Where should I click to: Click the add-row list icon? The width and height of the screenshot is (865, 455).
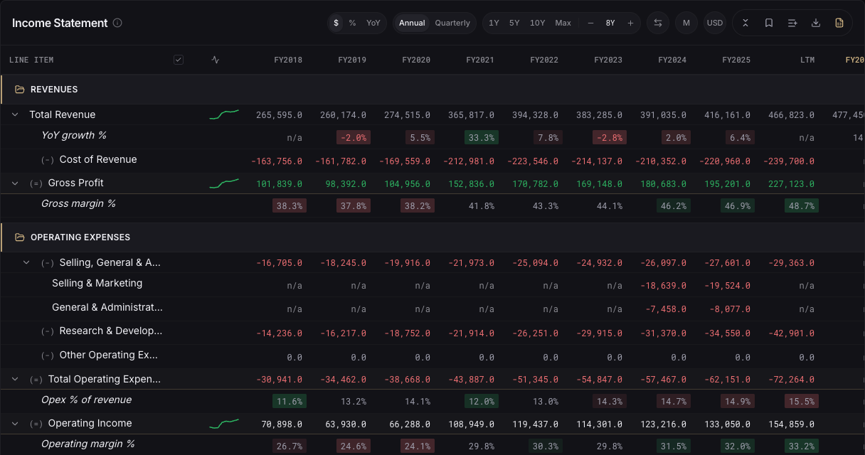coord(792,23)
